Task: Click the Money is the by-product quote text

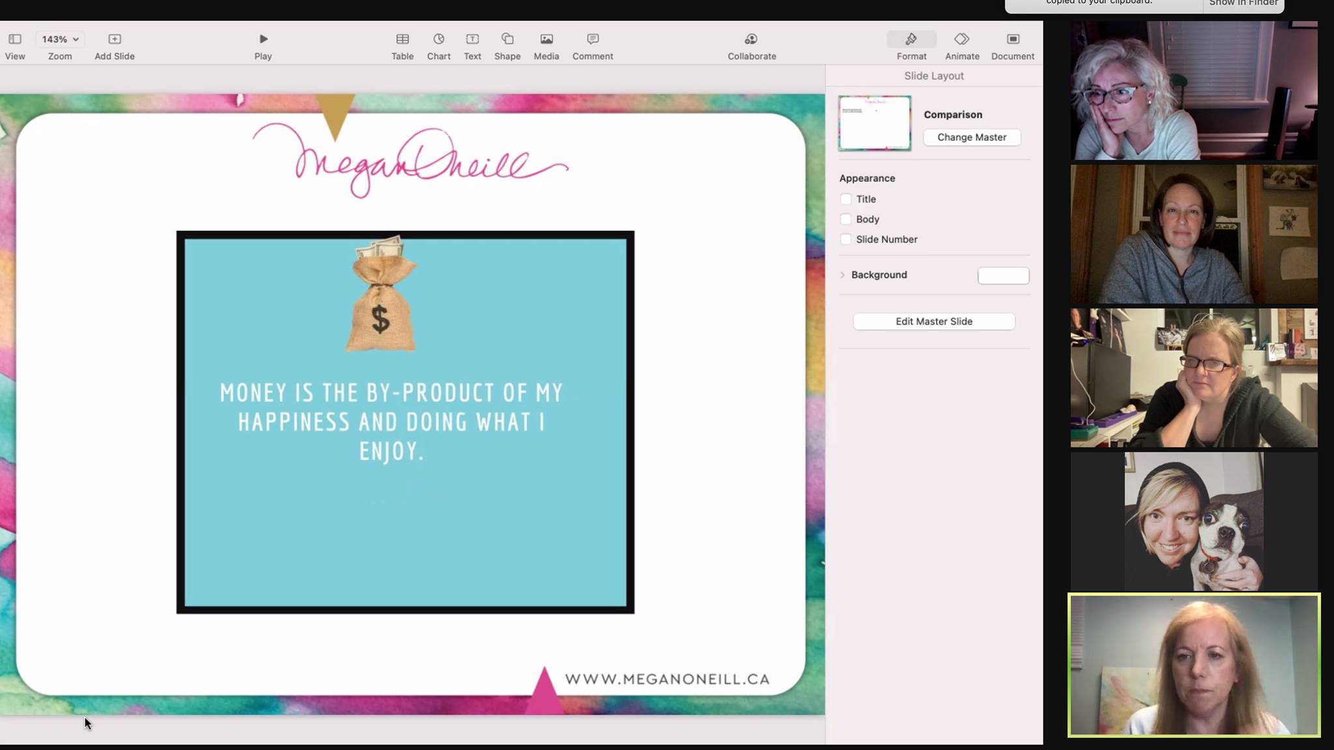Action: tap(391, 422)
